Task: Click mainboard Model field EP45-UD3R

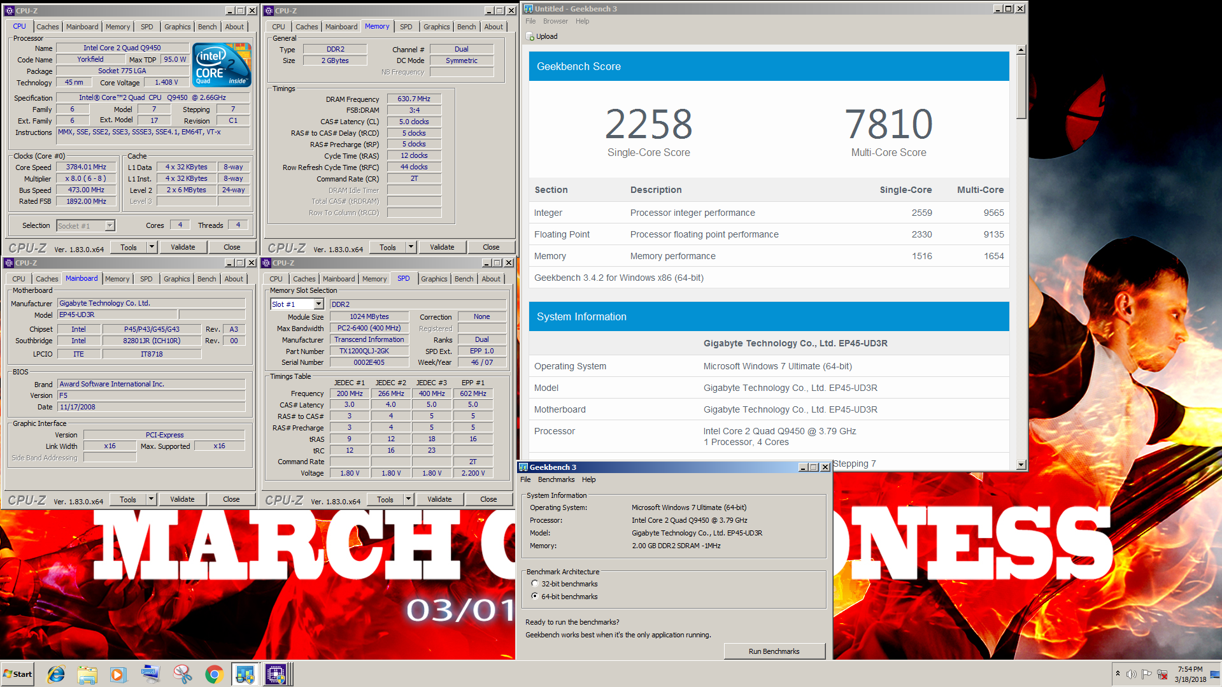Action: (x=117, y=315)
